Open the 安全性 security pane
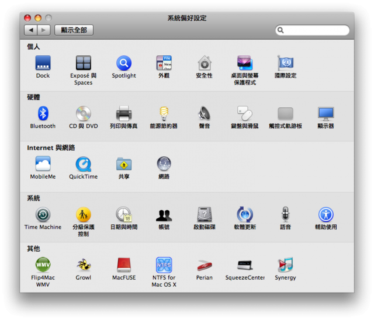The height and width of the screenshot is (320, 374). point(205,63)
